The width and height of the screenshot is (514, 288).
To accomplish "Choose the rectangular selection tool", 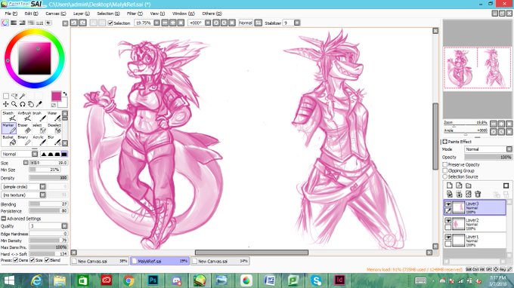I will point(6,96).
